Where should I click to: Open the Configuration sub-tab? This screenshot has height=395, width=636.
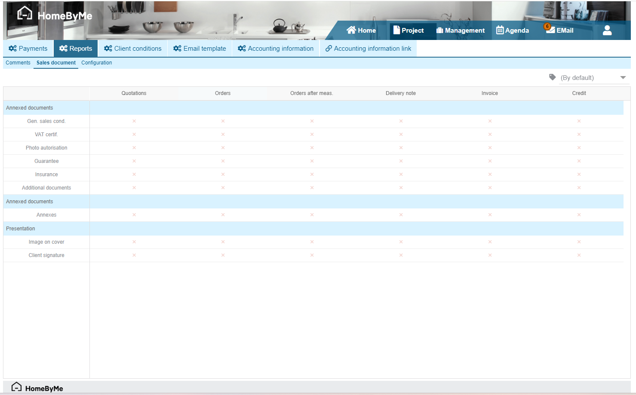coord(96,63)
